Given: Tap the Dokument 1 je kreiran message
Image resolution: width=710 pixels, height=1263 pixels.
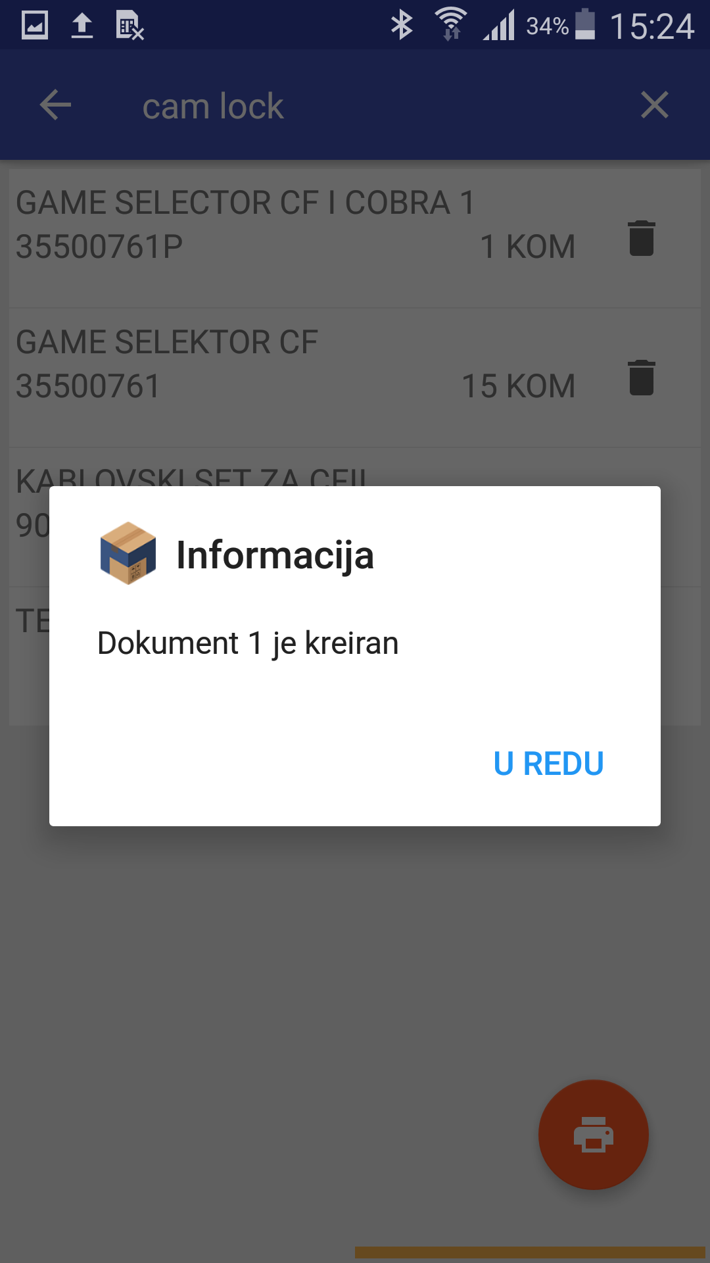Looking at the screenshot, I should click(x=248, y=643).
